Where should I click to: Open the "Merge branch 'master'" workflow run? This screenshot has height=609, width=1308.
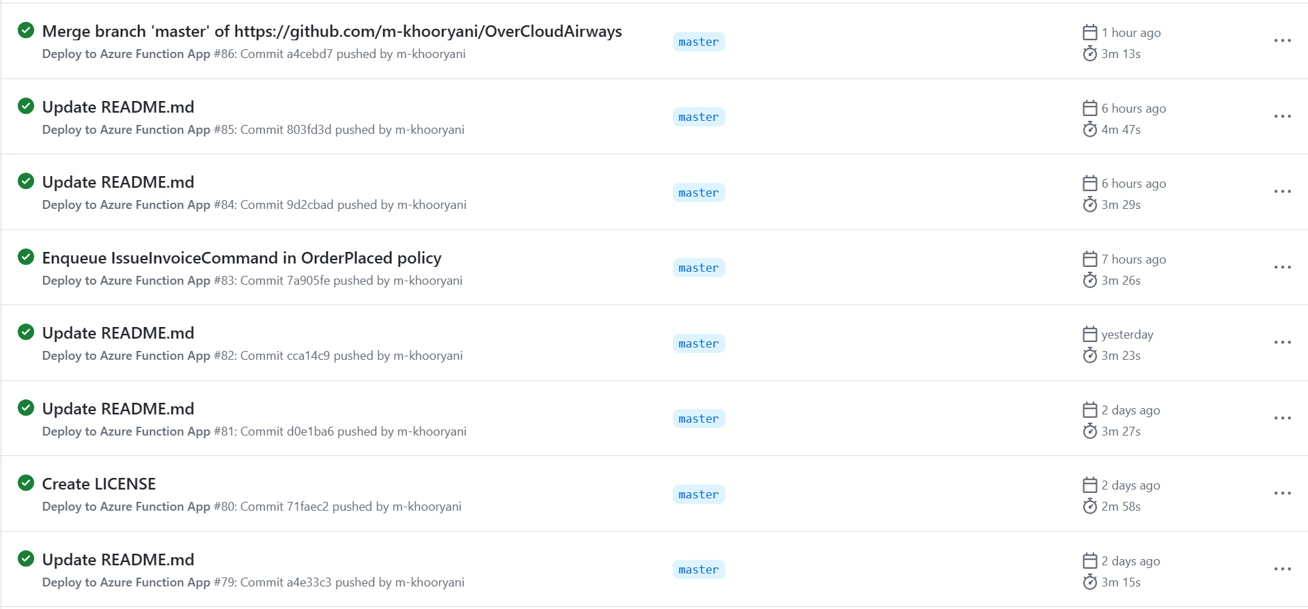(332, 31)
